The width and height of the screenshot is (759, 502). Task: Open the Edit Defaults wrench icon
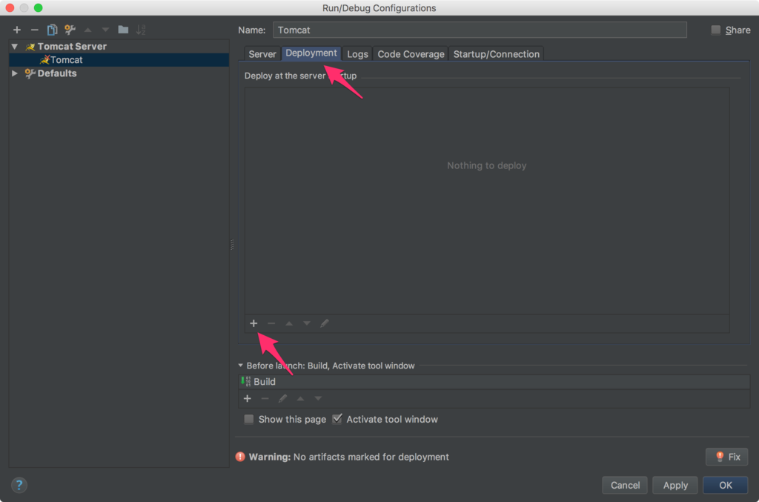click(x=70, y=30)
